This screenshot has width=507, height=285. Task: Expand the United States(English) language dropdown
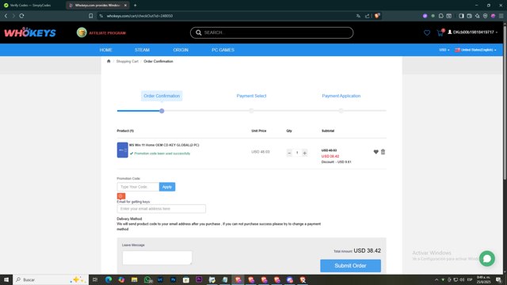(x=475, y=50)
